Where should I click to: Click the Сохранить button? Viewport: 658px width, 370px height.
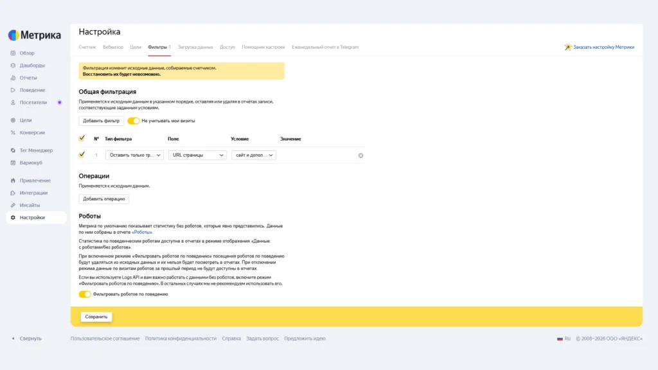click(96, 317)
